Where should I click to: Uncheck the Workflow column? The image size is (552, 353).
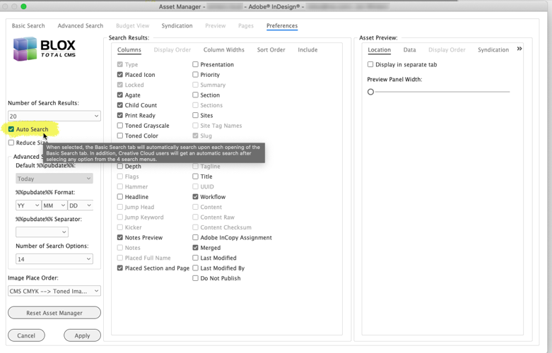(x=195, y=197)
